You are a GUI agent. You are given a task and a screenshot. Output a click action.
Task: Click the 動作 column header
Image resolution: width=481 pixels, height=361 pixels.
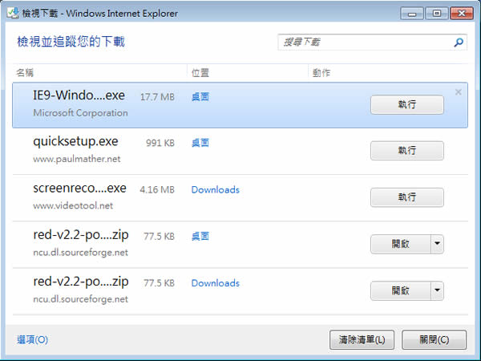[321, 73]
